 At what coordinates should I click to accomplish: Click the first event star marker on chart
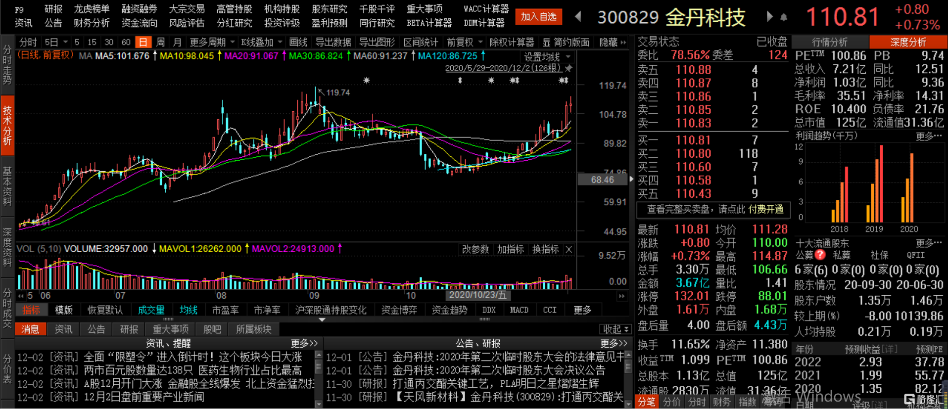[x=367, y=80]
